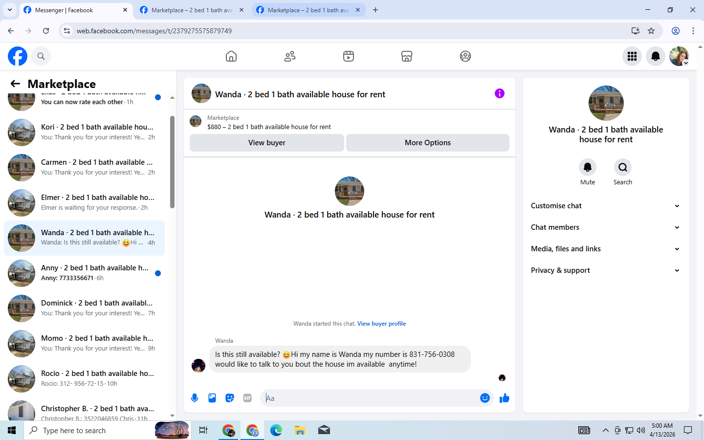This screenshot has height=440, width=704.
Task: Click the chat list vertical scrollbar
Action: click(172, 162)
